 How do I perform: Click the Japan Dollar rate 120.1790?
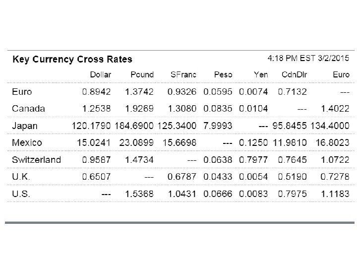(x=93, y=126)
